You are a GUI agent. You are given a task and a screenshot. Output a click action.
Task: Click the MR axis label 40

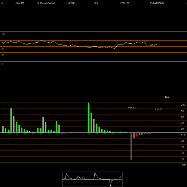183,123
